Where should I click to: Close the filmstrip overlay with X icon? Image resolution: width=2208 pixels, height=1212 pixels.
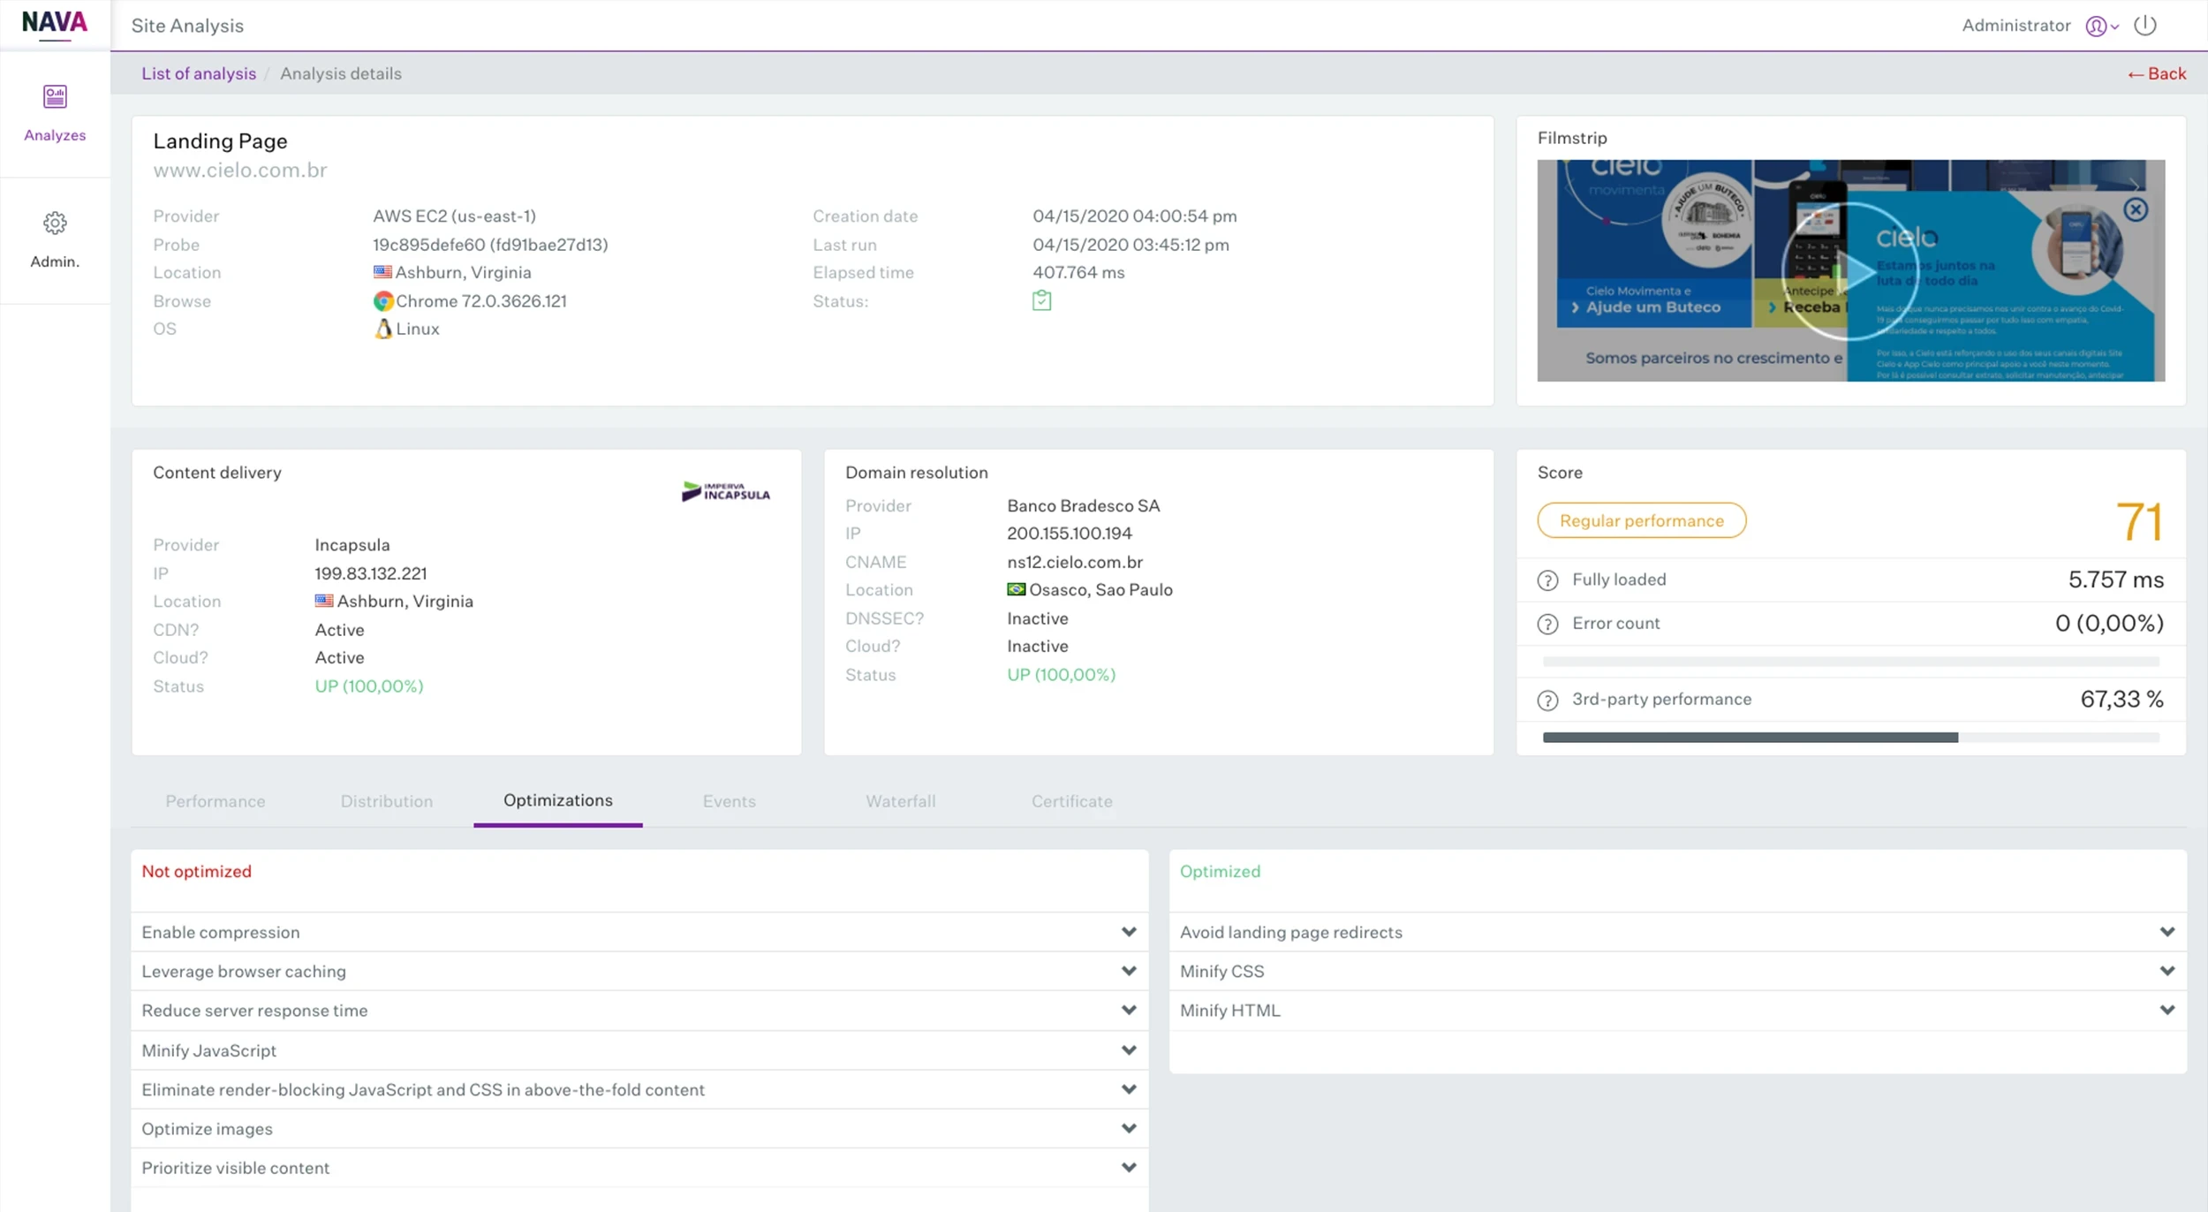pyautogui.click(x=2136, y=209)
